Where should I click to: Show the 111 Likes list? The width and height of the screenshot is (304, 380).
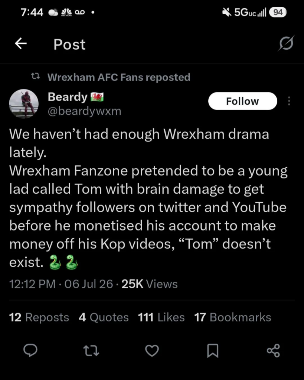161,317
